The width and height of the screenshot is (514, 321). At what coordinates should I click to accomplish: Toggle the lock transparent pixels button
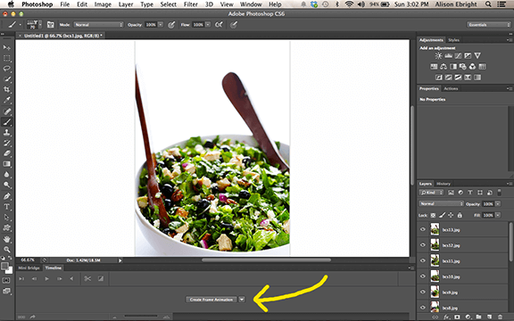click(x=433, y=215)
